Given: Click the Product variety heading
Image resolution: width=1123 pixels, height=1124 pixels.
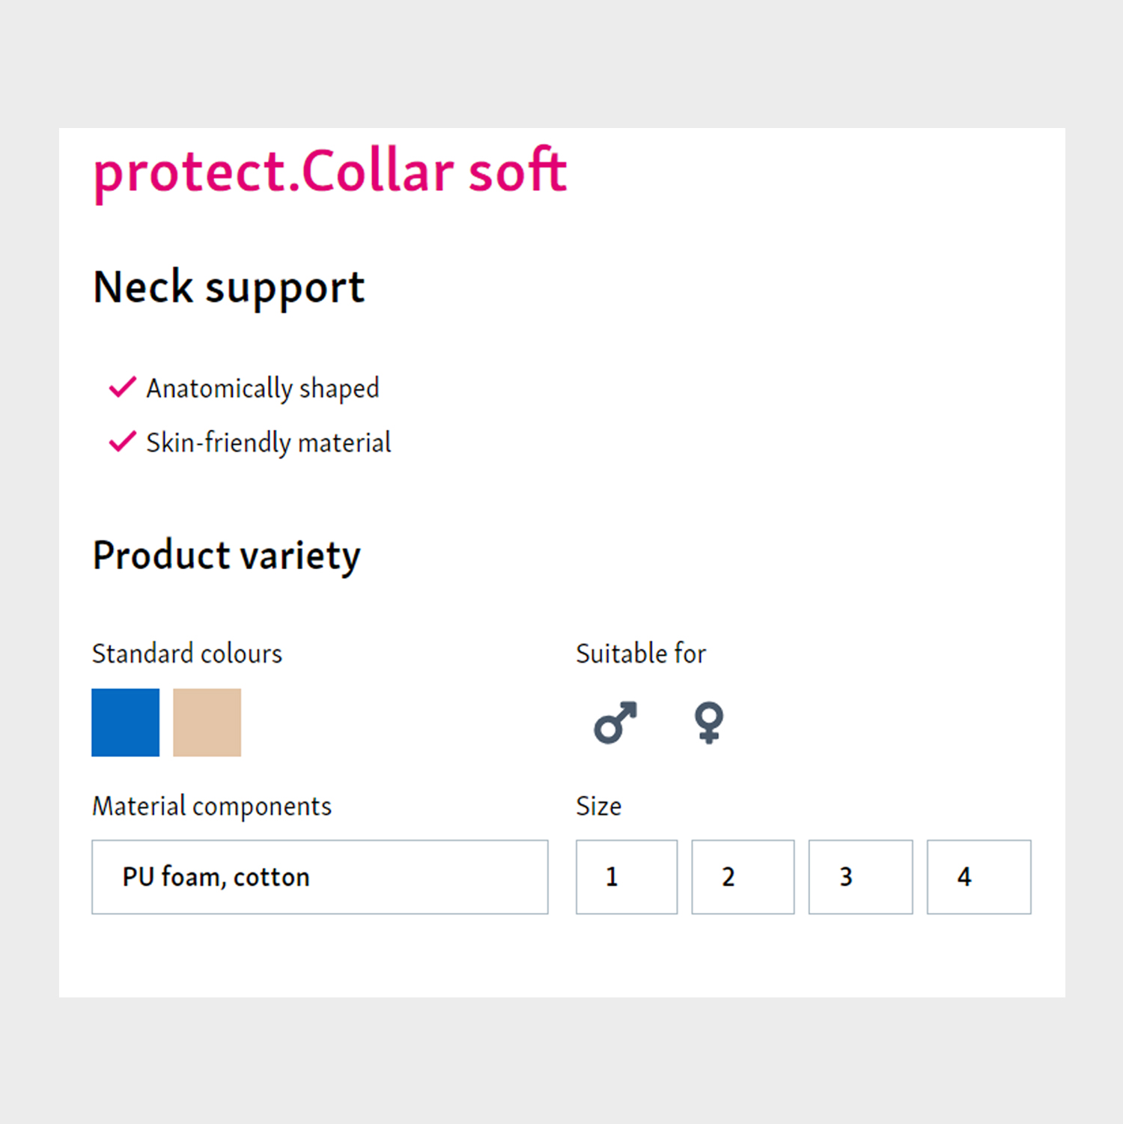Looking at the screenshot, I should 227,556.
